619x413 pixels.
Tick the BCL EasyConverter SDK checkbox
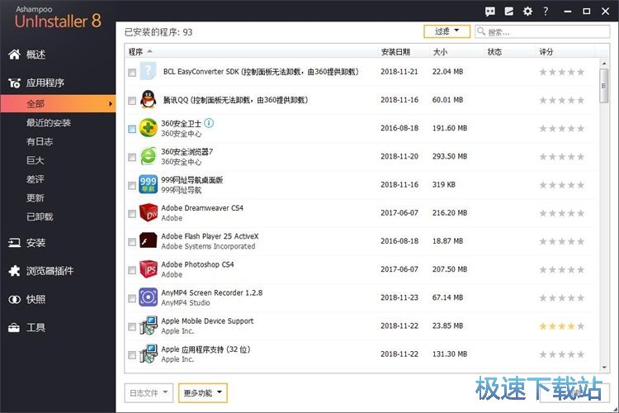[x=132, y=73]
